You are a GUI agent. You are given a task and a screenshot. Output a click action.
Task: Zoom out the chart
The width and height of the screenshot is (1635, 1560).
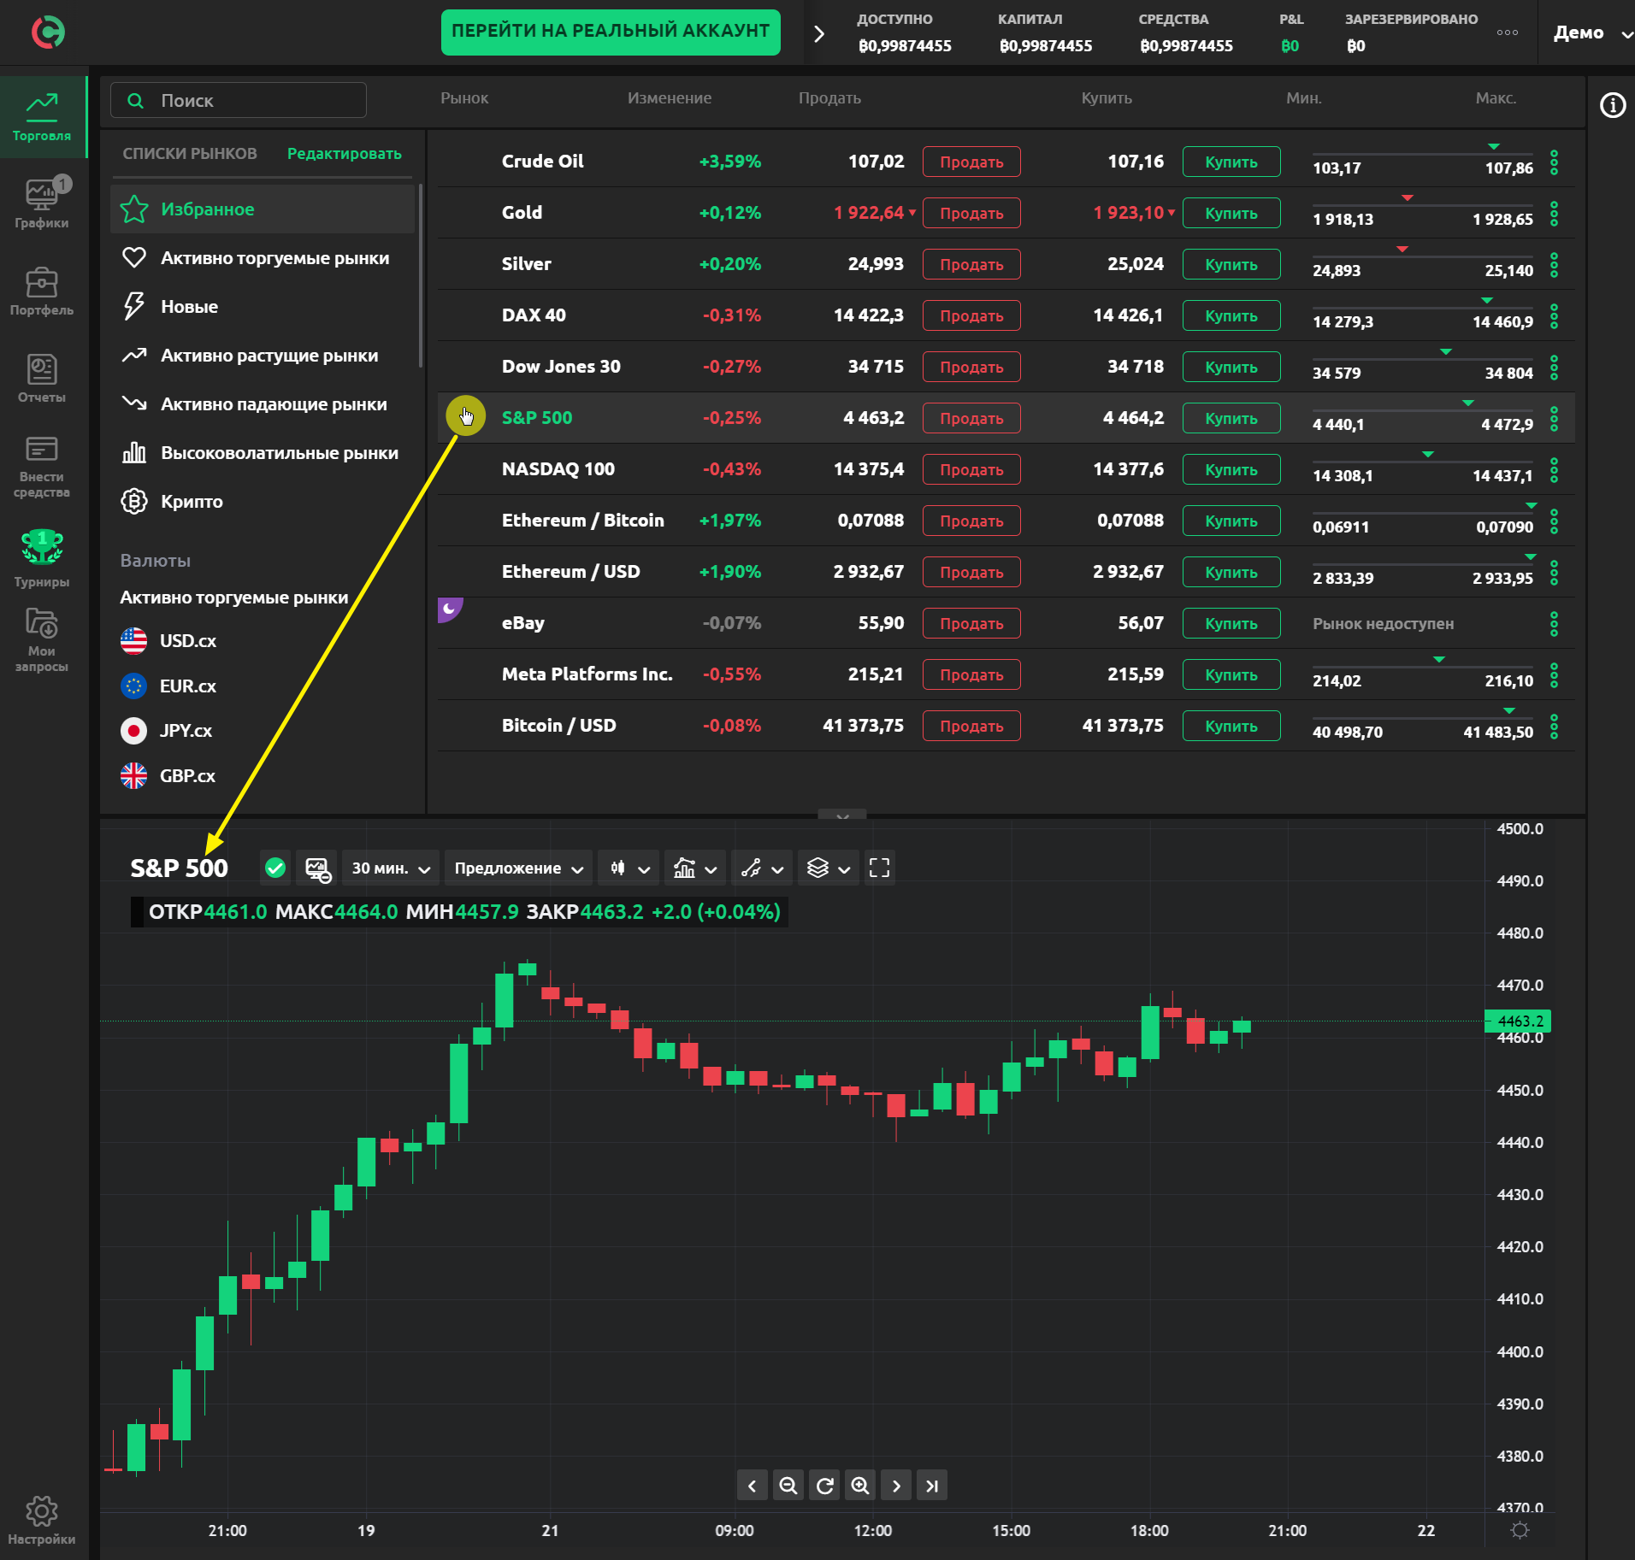point(788,1486)
